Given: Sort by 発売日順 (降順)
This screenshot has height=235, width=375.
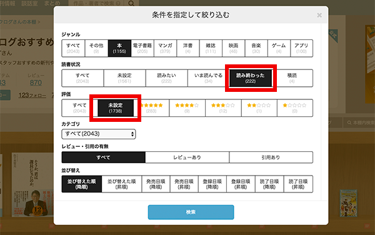Looking at the screenshot, I should click(156, 184).
